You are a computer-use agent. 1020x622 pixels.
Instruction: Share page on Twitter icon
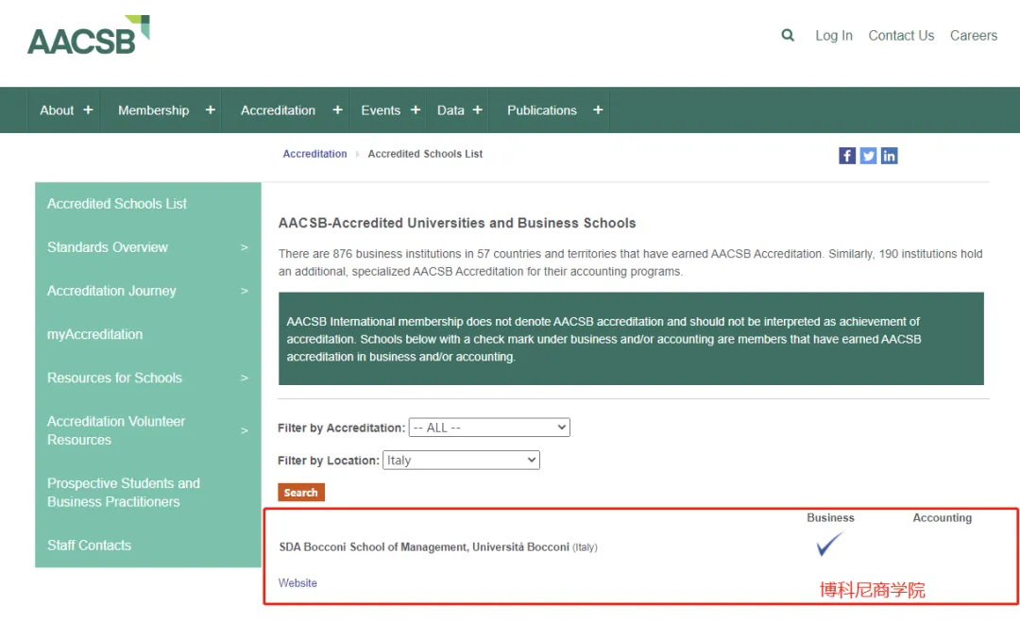pos(868,156)
